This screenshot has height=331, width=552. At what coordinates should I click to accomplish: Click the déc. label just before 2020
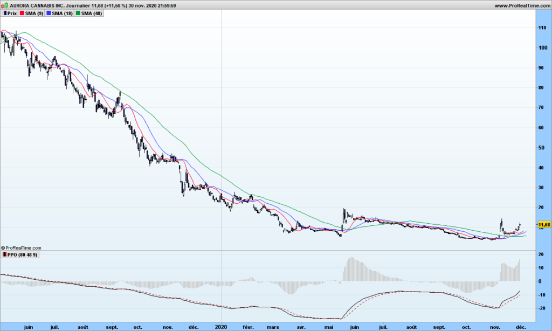194,327
